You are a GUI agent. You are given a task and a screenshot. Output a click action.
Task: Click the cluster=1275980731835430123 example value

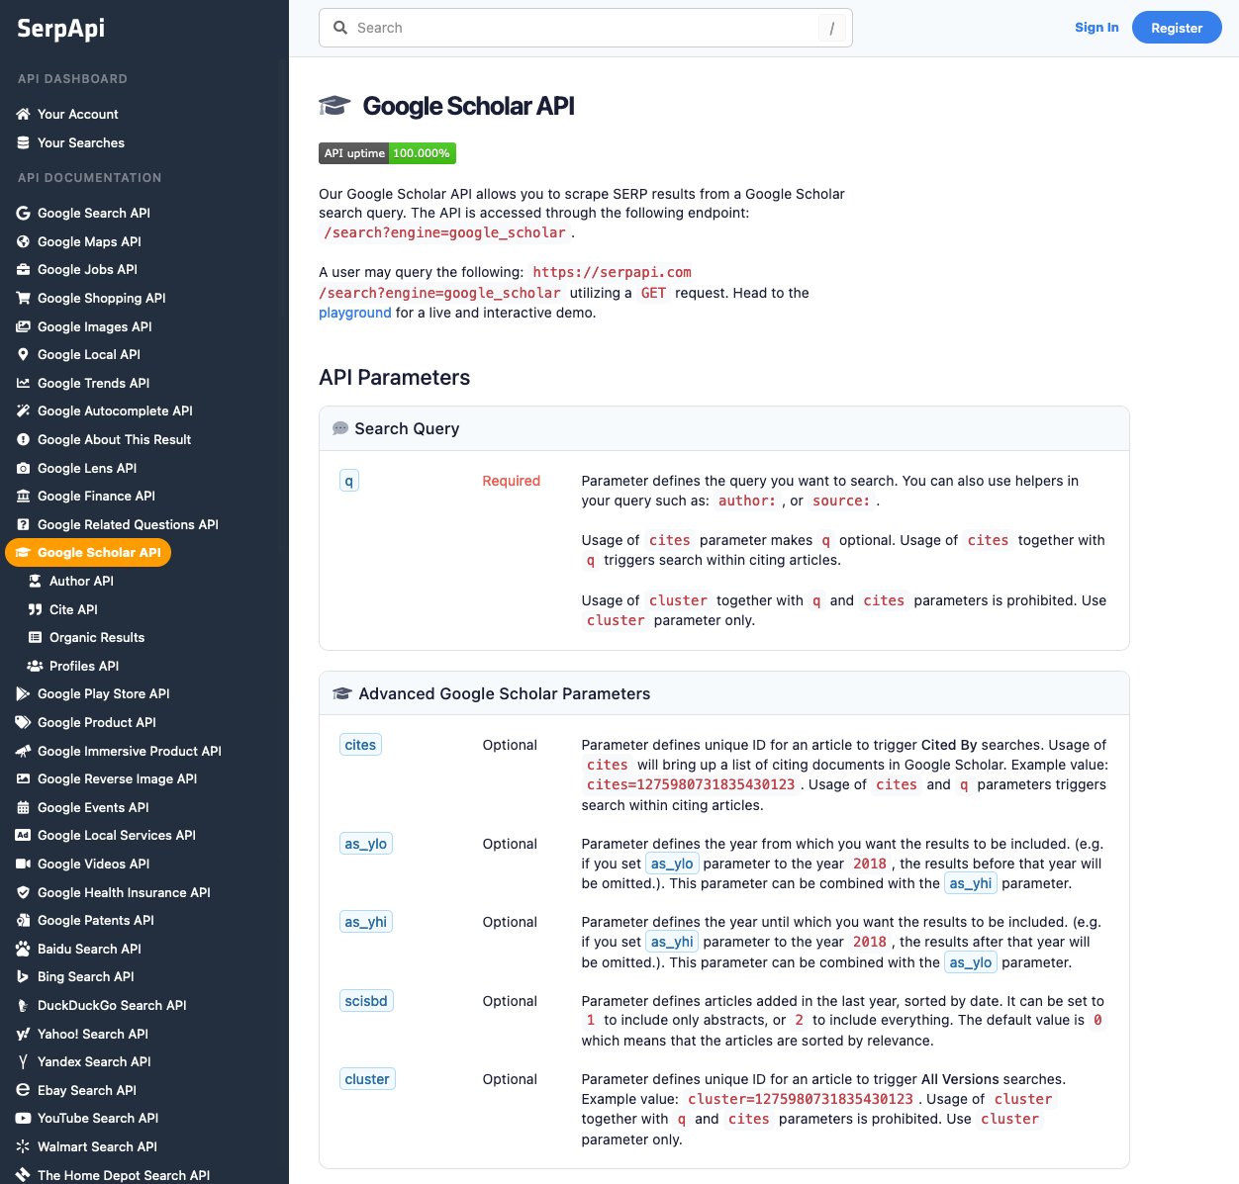point(801,1099)
